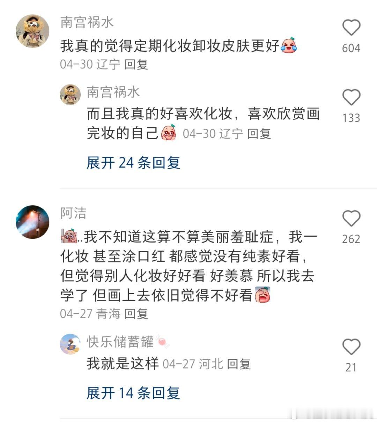Reply to 南宫祸水's 04-30 辽宁 top comment
Viewport: 377px width, 423px height.
[x=136, y=64]
